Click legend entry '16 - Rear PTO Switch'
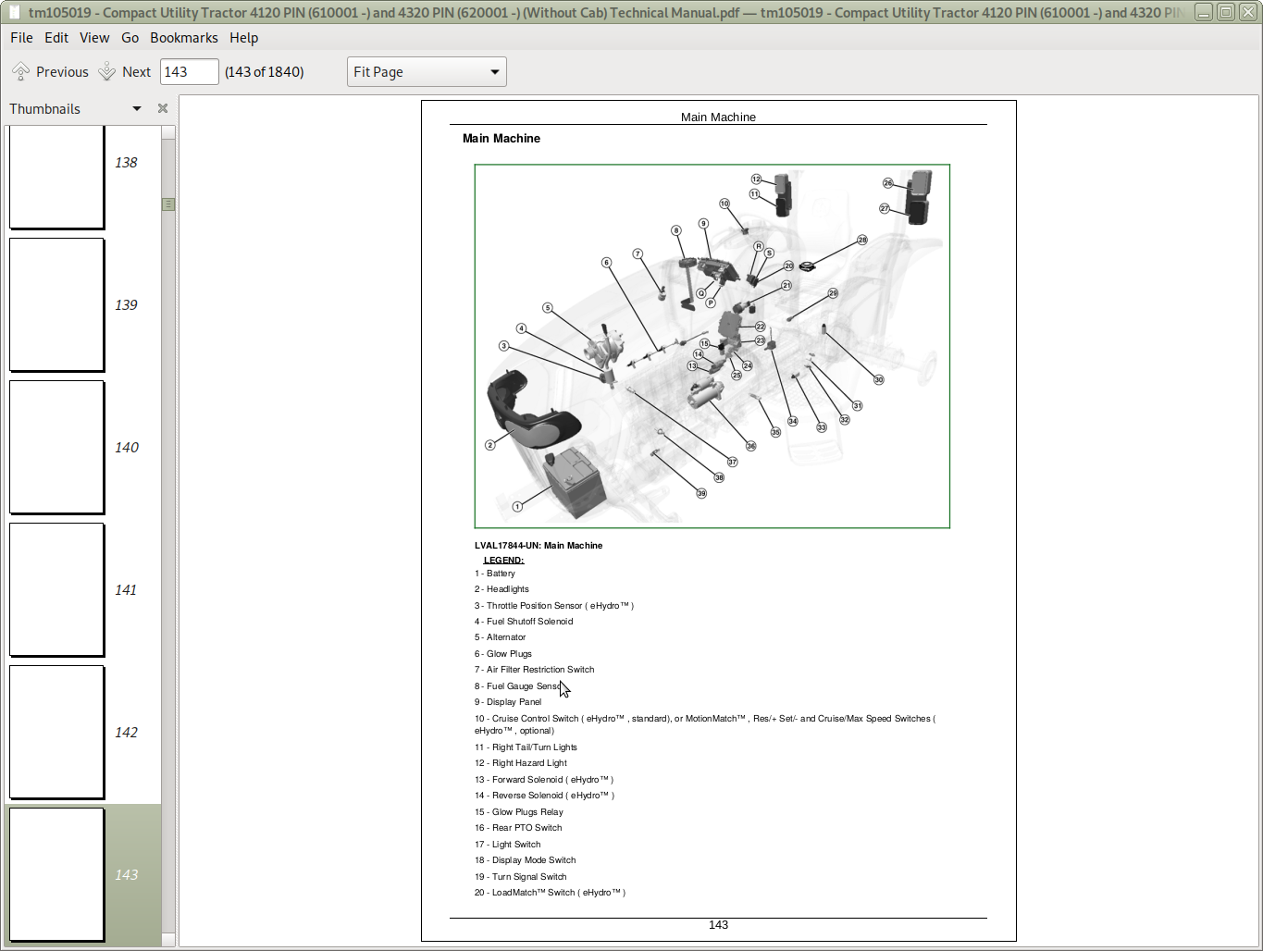Screen dimensions: 1263x951 click(518, 828)
